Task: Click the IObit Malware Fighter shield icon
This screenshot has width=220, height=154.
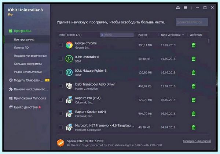Action: tap(69, 72)
